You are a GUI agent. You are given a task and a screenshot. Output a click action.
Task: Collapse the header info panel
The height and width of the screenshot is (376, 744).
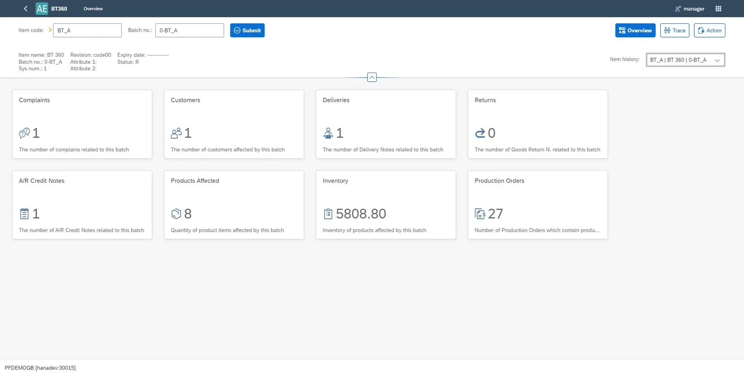[x=372, y=77]
